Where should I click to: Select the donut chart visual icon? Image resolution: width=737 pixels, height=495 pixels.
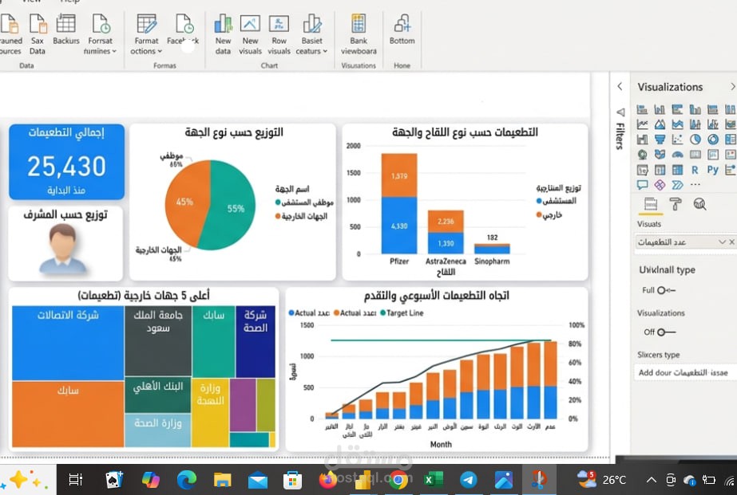pyautogui.click(x=713, y=139)
